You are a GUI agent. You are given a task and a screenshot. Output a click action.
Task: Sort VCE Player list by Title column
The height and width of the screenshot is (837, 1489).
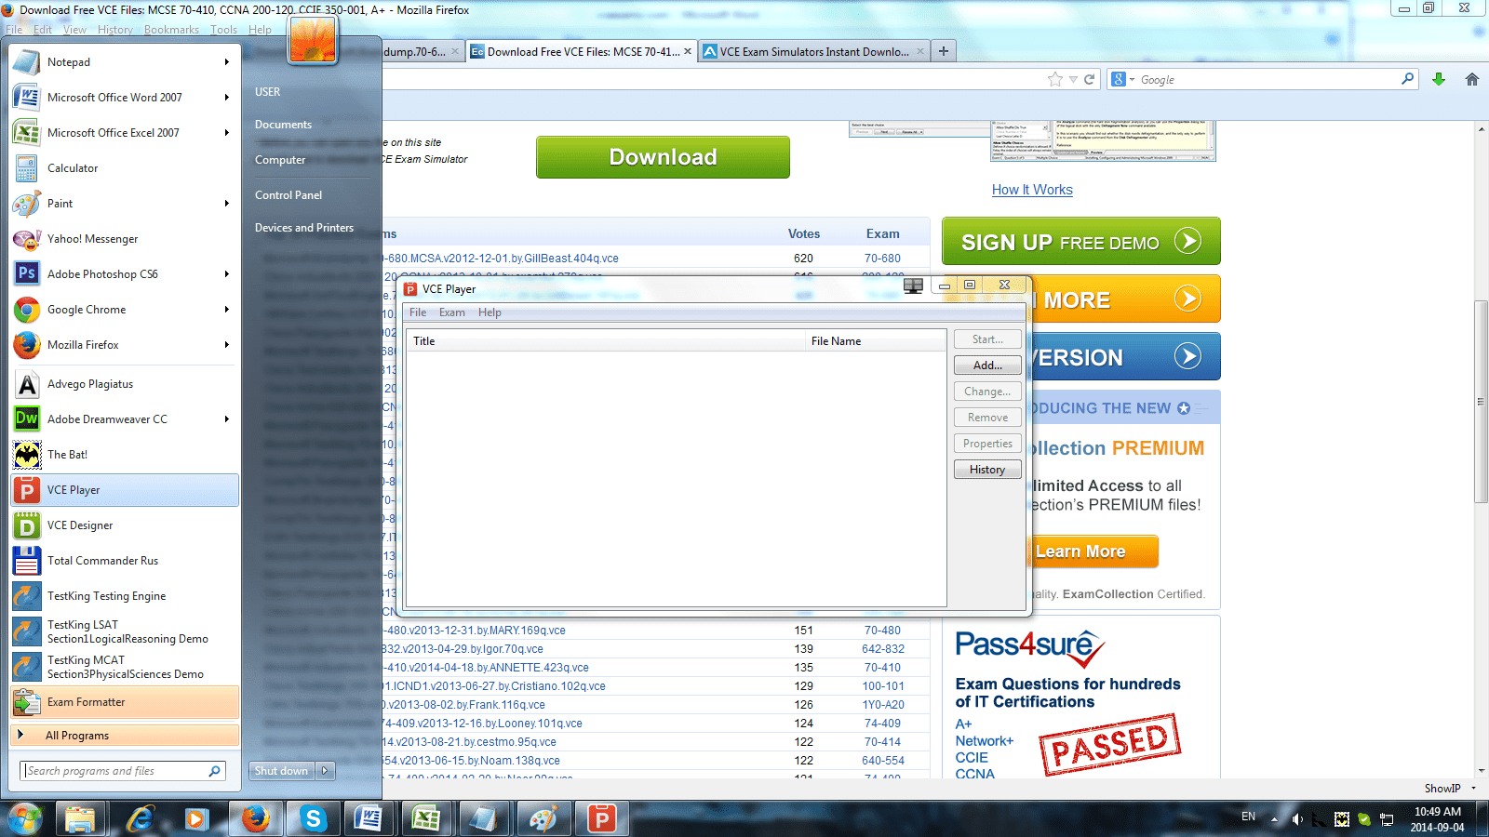coord(607,341)
